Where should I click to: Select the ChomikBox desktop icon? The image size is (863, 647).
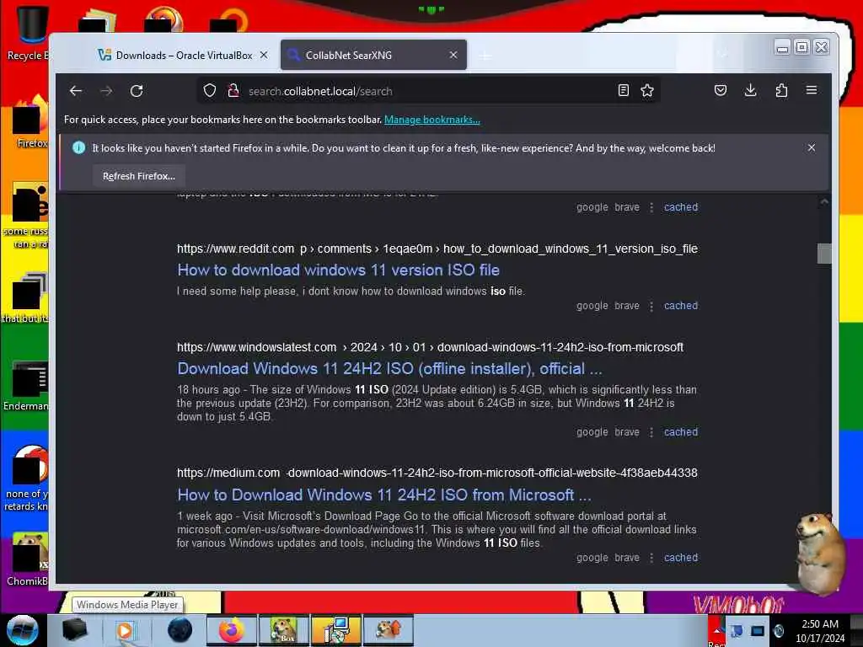[28, 559]
